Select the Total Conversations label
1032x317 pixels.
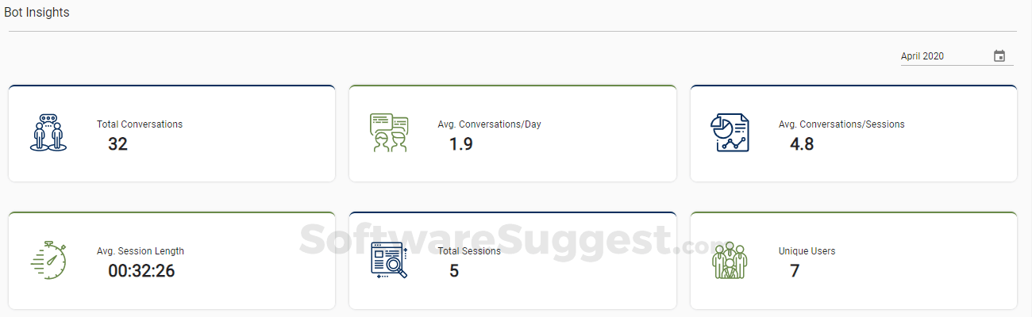pyautogui.click(x=140, y=124)
